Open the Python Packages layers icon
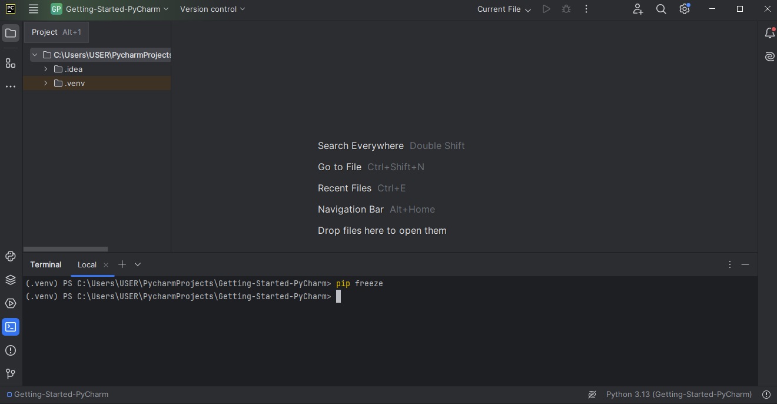Viewport: 777px width, 404px height. [x=11, y=280]
